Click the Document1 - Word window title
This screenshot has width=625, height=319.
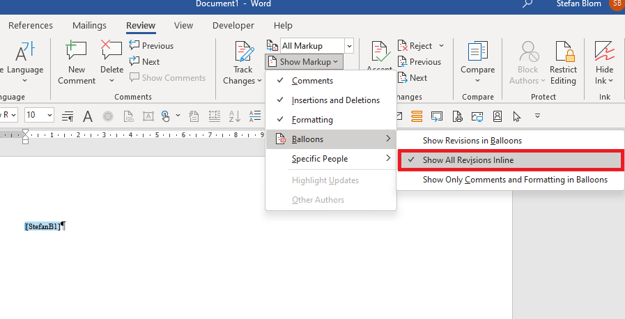[x=233, y=3]
